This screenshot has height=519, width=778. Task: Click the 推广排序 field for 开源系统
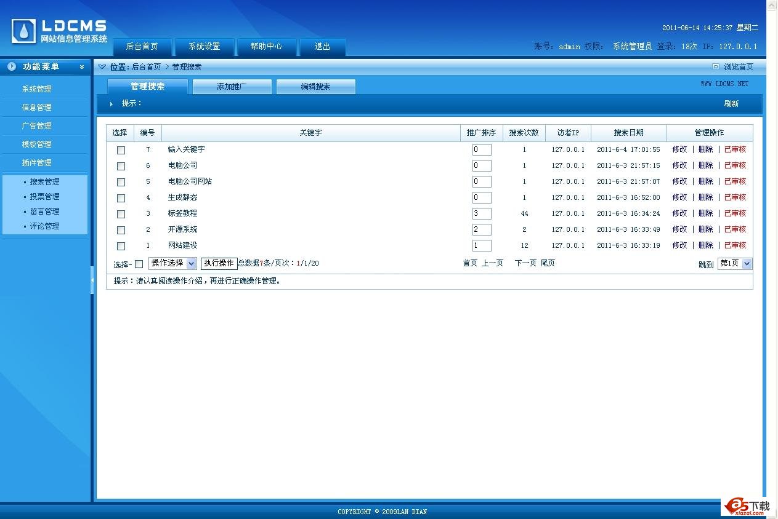(x=482, y=230)
